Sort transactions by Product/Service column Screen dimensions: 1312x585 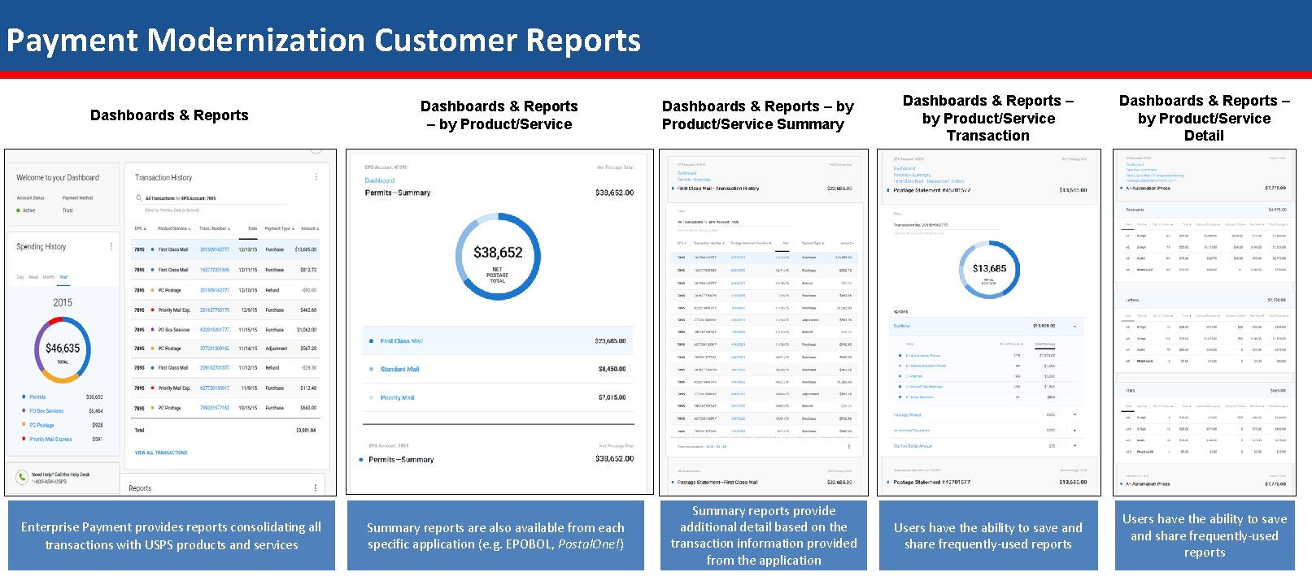click(x=174, y=228)
